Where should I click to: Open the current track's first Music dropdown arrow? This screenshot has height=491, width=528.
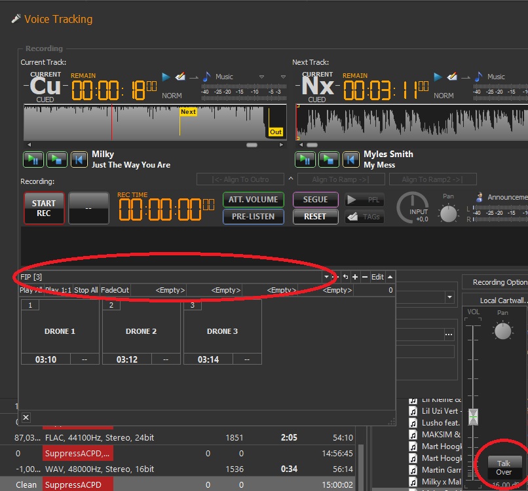(x=261, y=77)
